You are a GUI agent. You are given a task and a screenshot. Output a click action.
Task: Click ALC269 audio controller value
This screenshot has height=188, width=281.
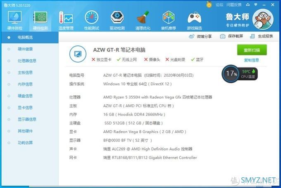(x=148, y=149)
